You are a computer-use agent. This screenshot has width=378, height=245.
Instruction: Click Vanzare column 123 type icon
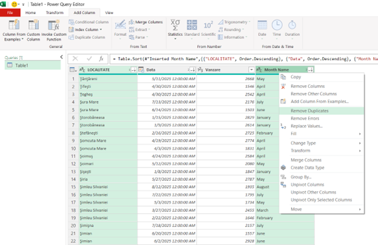[x=200, y=70]
